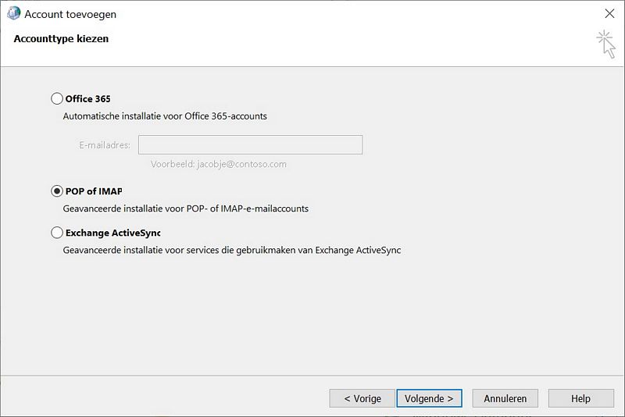Click 'Geavanceerde installatie voor POP- of IMAP-e-mailaccounts' text
Viewport: 625px width, 417px height.
click(186, 208)
